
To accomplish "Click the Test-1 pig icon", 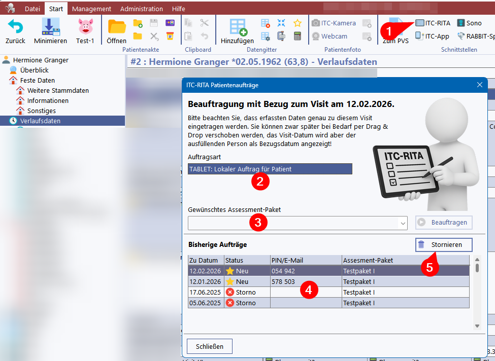I will tap(85, 26).
